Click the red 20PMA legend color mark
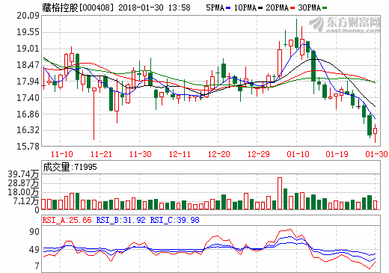389x273 pixels. (x=292, y=8)
